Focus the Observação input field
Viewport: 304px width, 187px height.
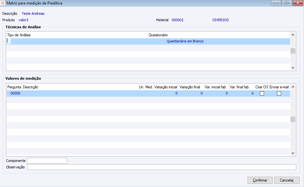pyautogui.click(x=162, y=167)
